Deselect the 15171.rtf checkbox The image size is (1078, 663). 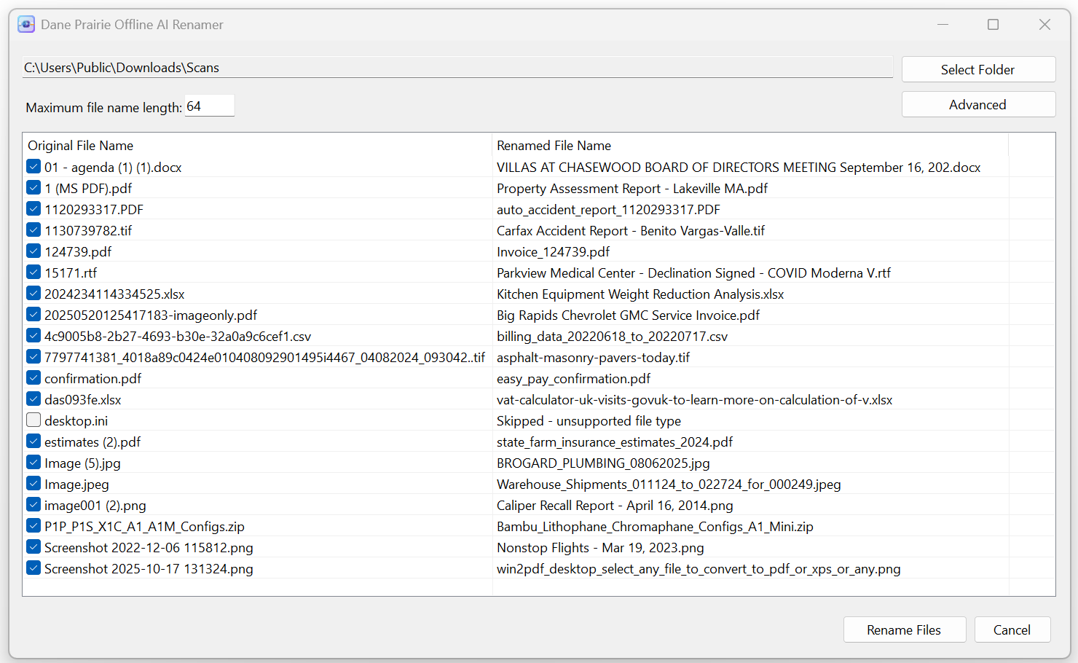coord(33,272)
